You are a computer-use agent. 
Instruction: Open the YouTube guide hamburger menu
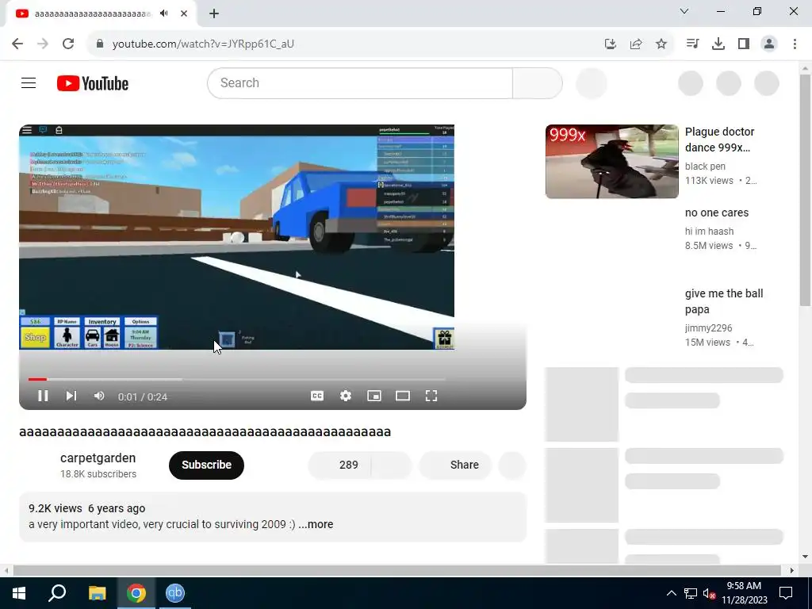[x=29, y=82]
